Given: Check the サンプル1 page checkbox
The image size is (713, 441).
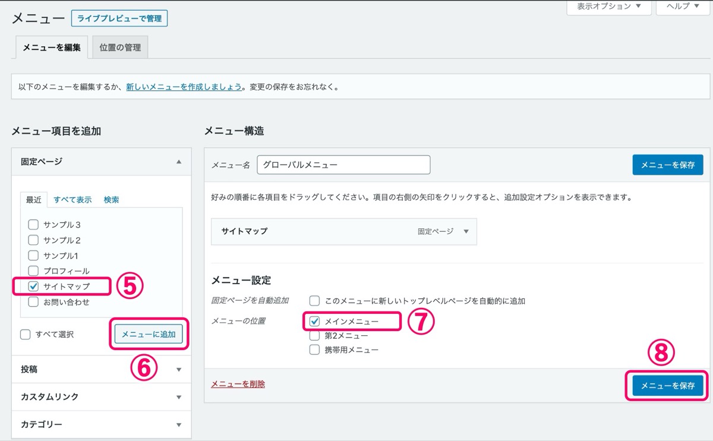Looking at the screenshot, I should point(33,256).
